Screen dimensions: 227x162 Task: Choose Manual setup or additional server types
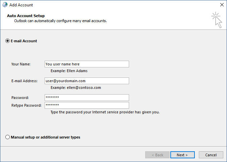(8, 137)
